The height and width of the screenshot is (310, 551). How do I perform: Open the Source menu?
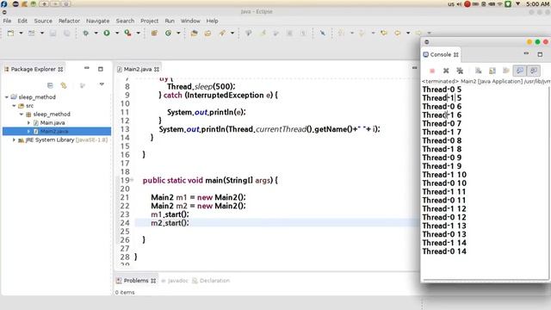[43, 21]
